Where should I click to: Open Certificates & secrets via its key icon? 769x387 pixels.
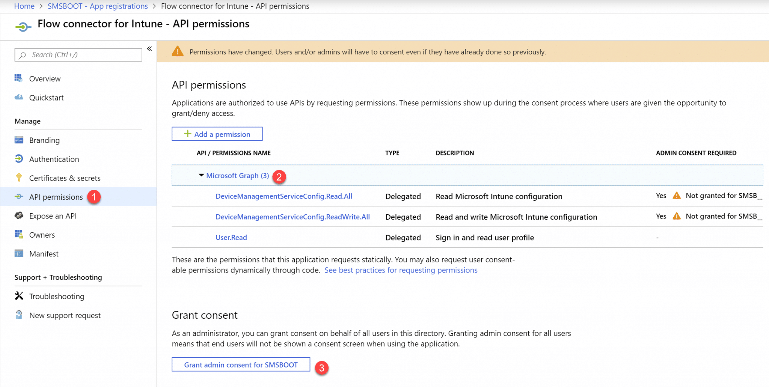tap(19, 178)
